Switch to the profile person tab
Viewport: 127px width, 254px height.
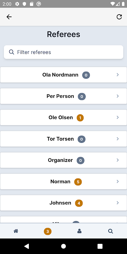click(x=79, y=231)
